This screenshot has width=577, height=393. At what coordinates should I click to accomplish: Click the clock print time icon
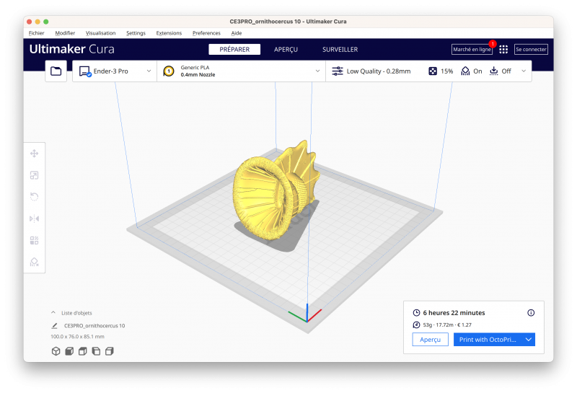(416, 313)
